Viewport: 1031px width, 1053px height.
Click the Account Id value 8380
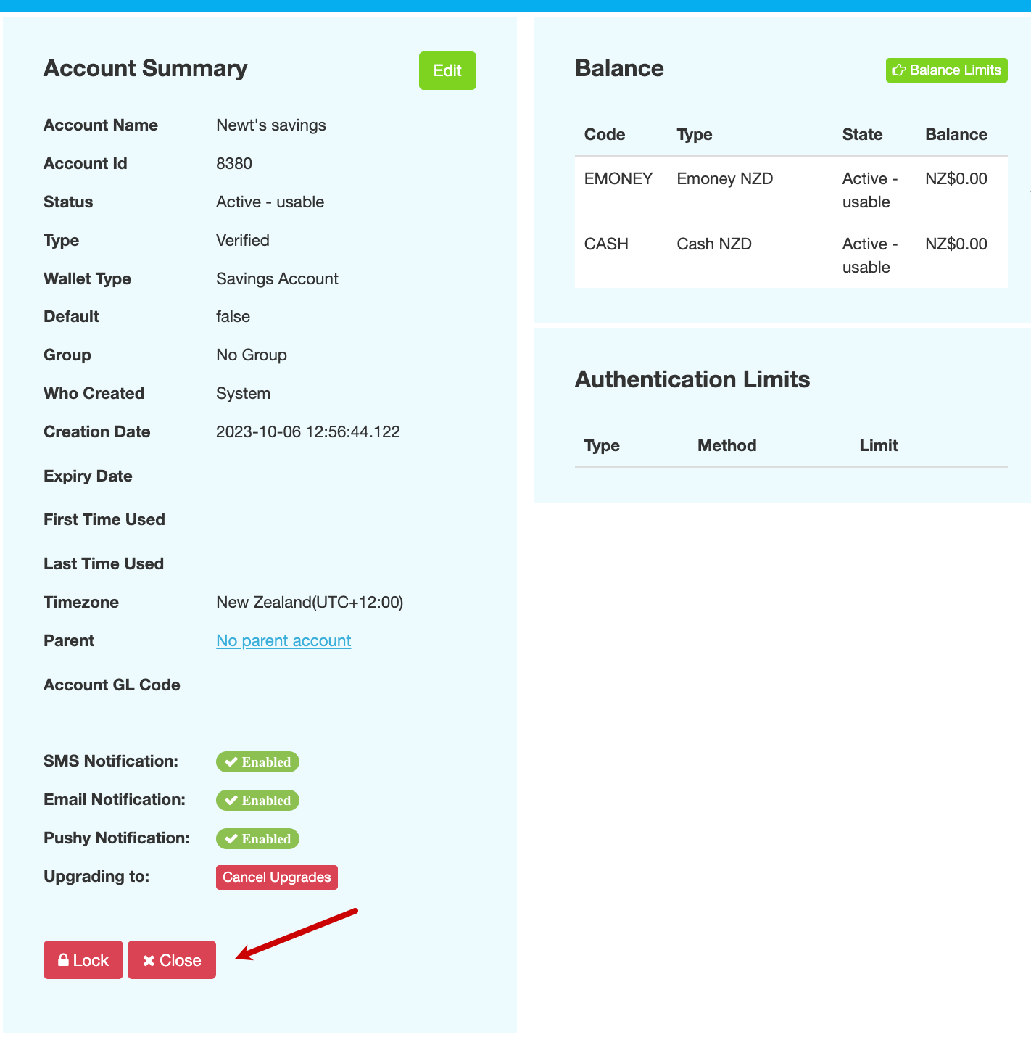click(234, 164)
